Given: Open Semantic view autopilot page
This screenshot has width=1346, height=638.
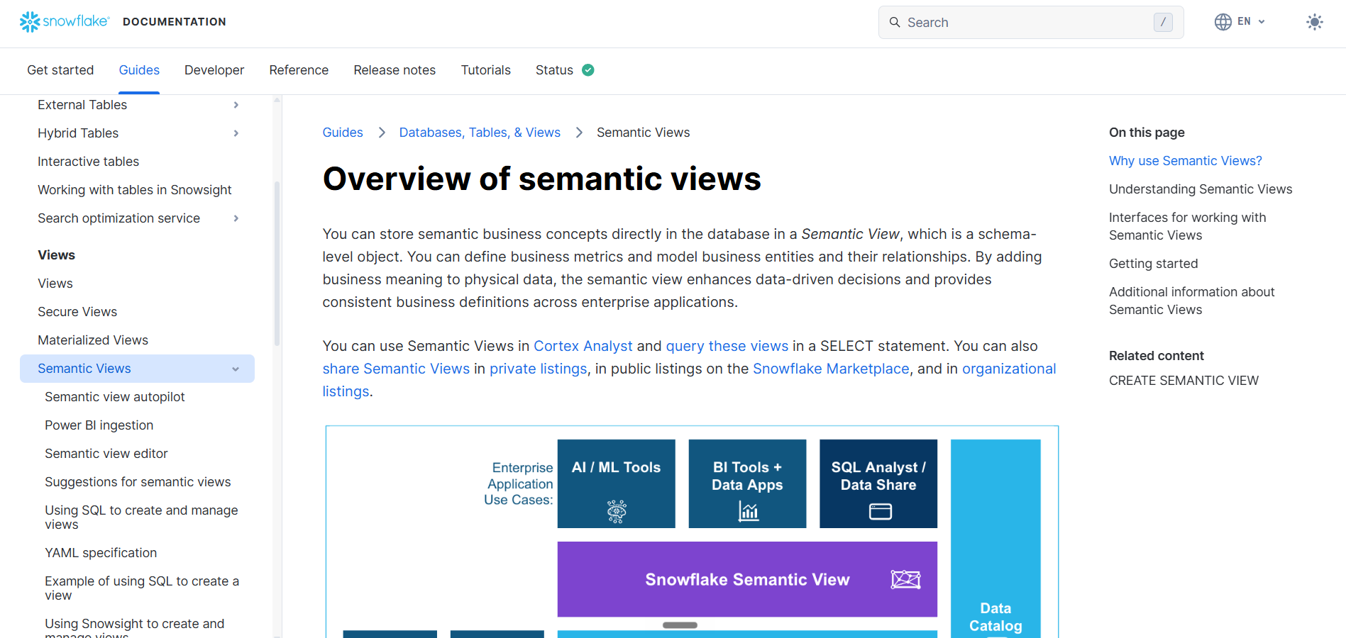Looking at the screenshot, I should click(115, 397).
